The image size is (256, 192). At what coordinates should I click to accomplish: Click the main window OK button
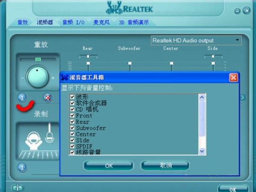point(233,189)
